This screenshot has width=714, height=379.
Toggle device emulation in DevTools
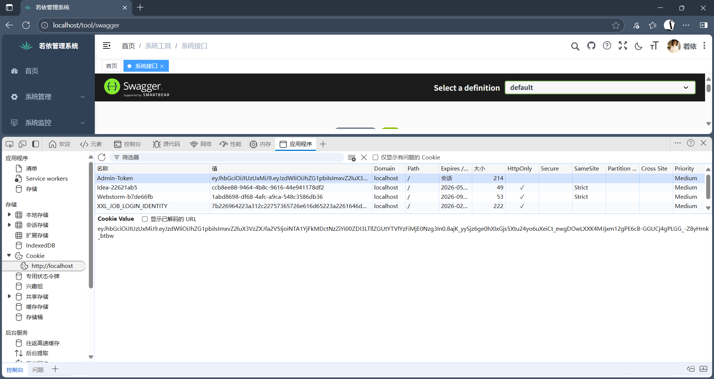(22, 144)
